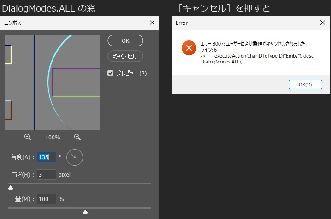
Task: Click the [キャンセル] を押すと heading
Action: coord(224,8)
